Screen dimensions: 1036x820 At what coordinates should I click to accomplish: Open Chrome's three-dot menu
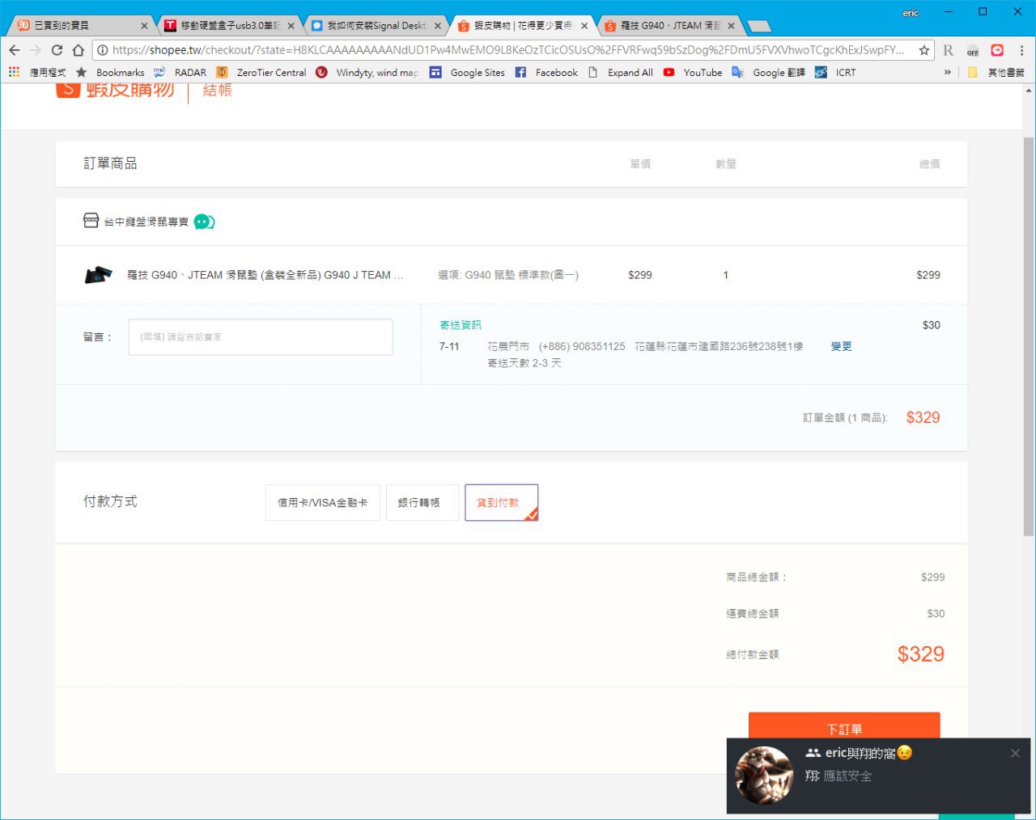tap(1021, 50)
